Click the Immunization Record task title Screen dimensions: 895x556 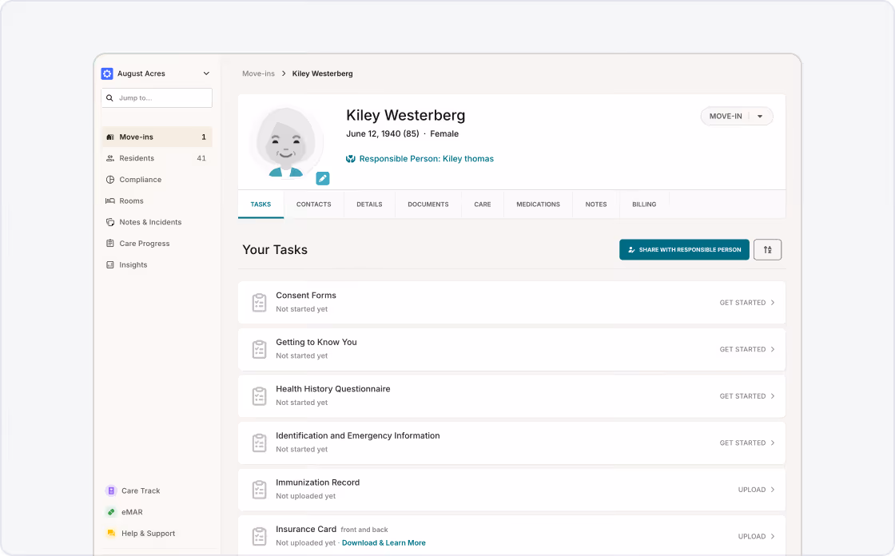point(318,483)
